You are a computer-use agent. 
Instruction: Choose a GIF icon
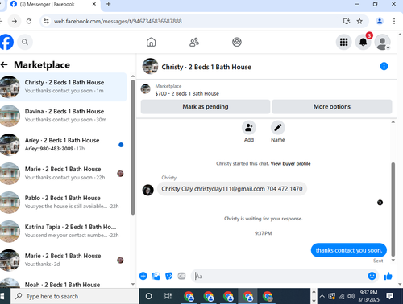[181, 276]
